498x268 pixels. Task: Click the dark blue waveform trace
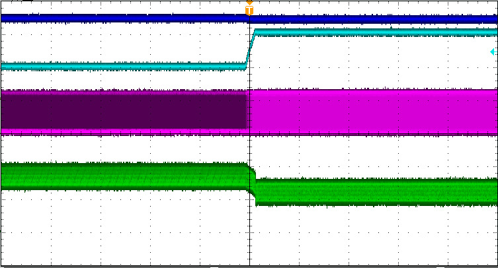coord(370,19)
